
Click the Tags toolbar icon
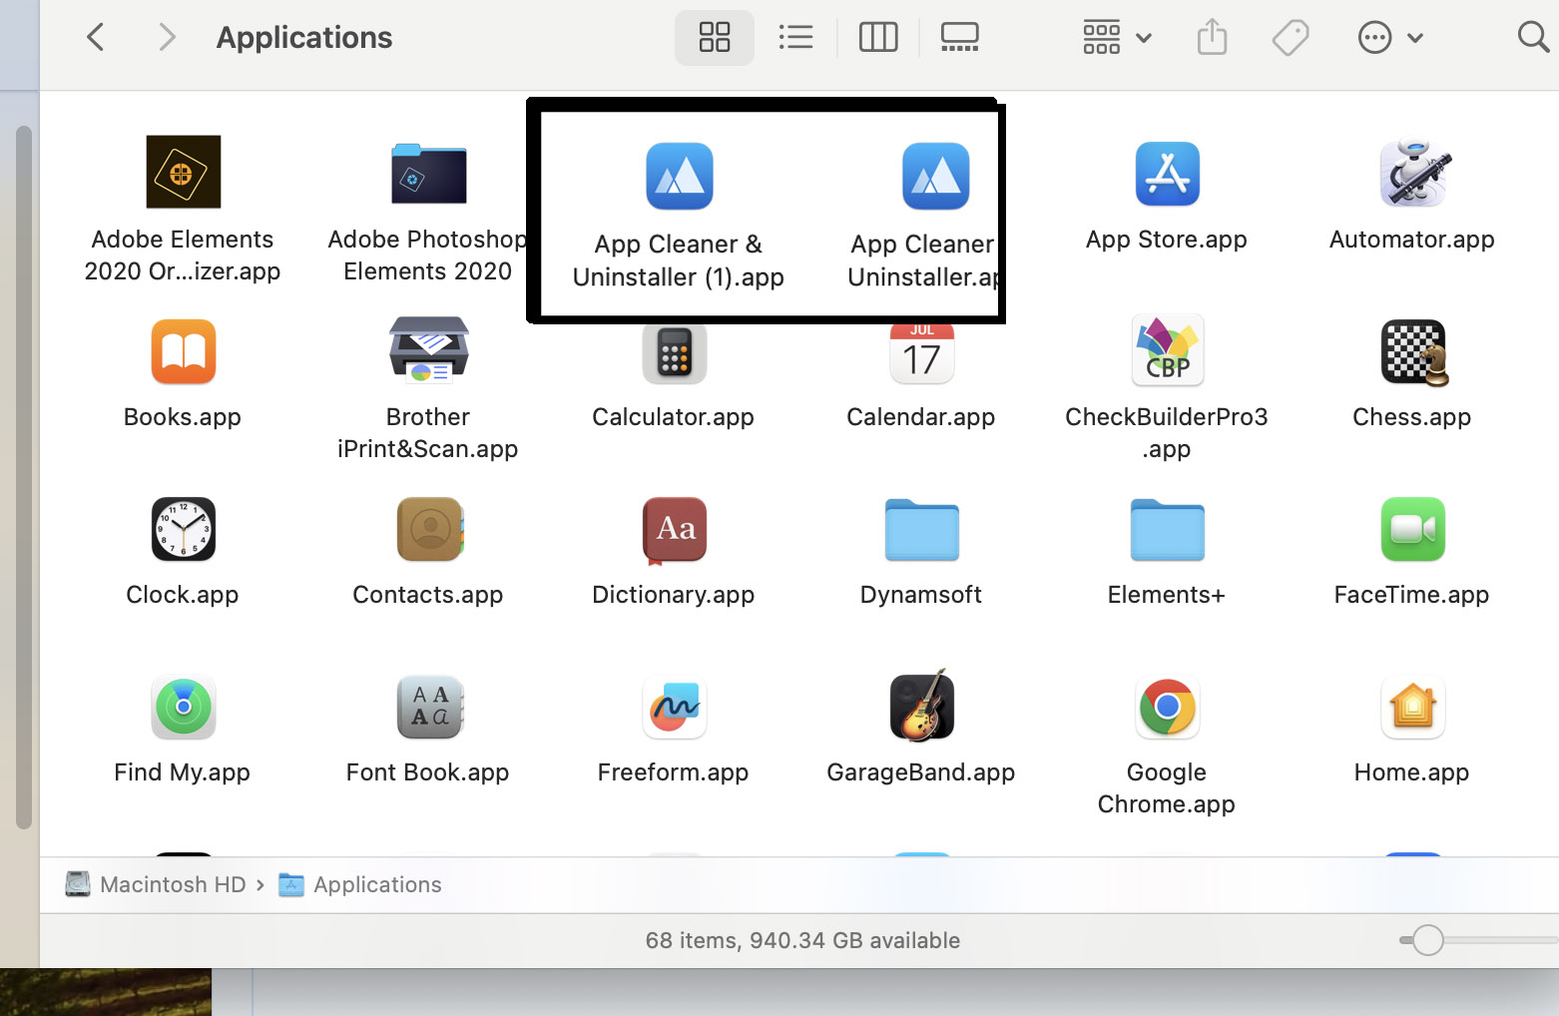[x=1291, y=38]
